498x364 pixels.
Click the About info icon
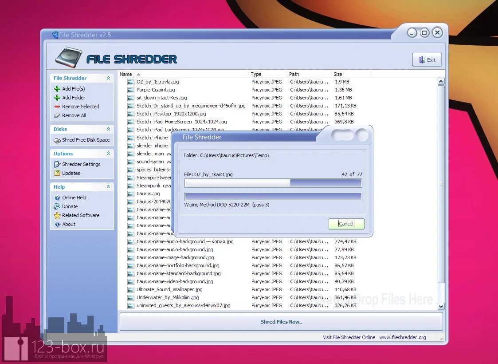point(57,224)
